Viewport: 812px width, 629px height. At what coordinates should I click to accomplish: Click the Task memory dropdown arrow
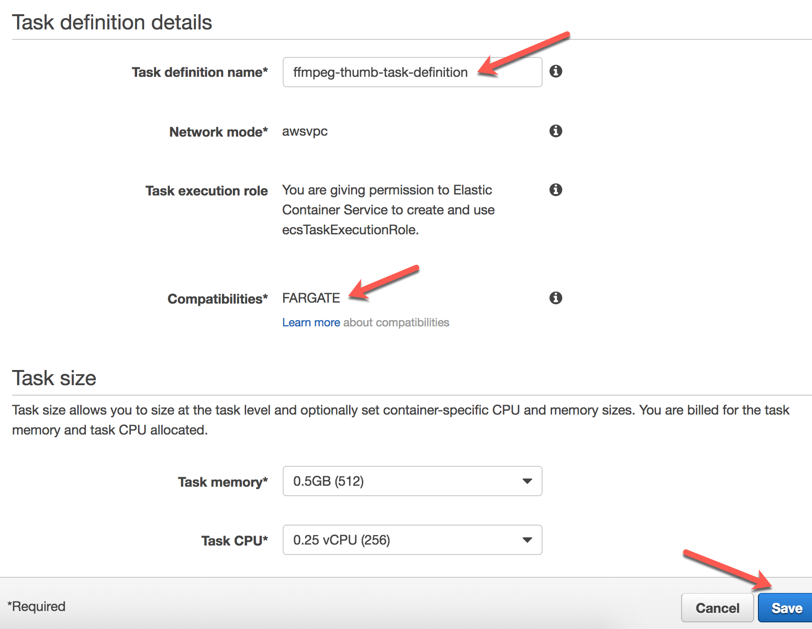[526, 481]
